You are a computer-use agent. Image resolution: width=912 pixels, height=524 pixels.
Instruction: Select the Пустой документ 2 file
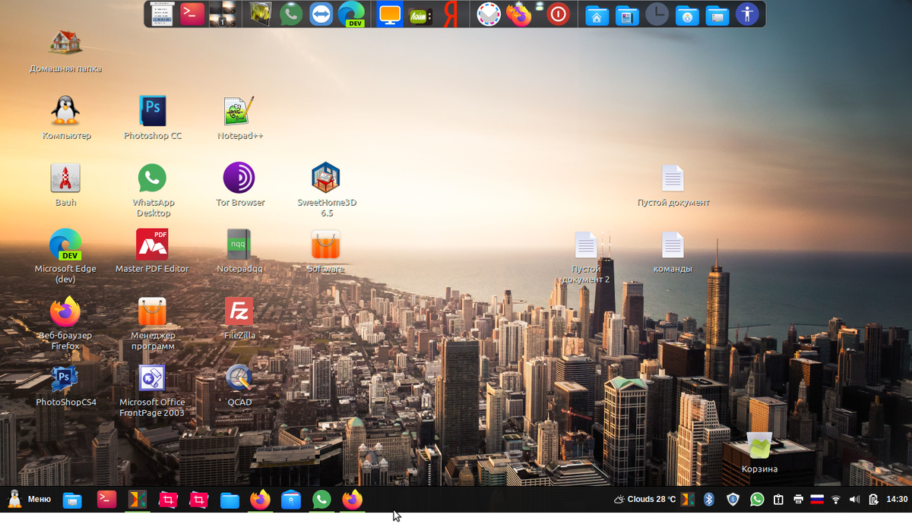point(586,245)
